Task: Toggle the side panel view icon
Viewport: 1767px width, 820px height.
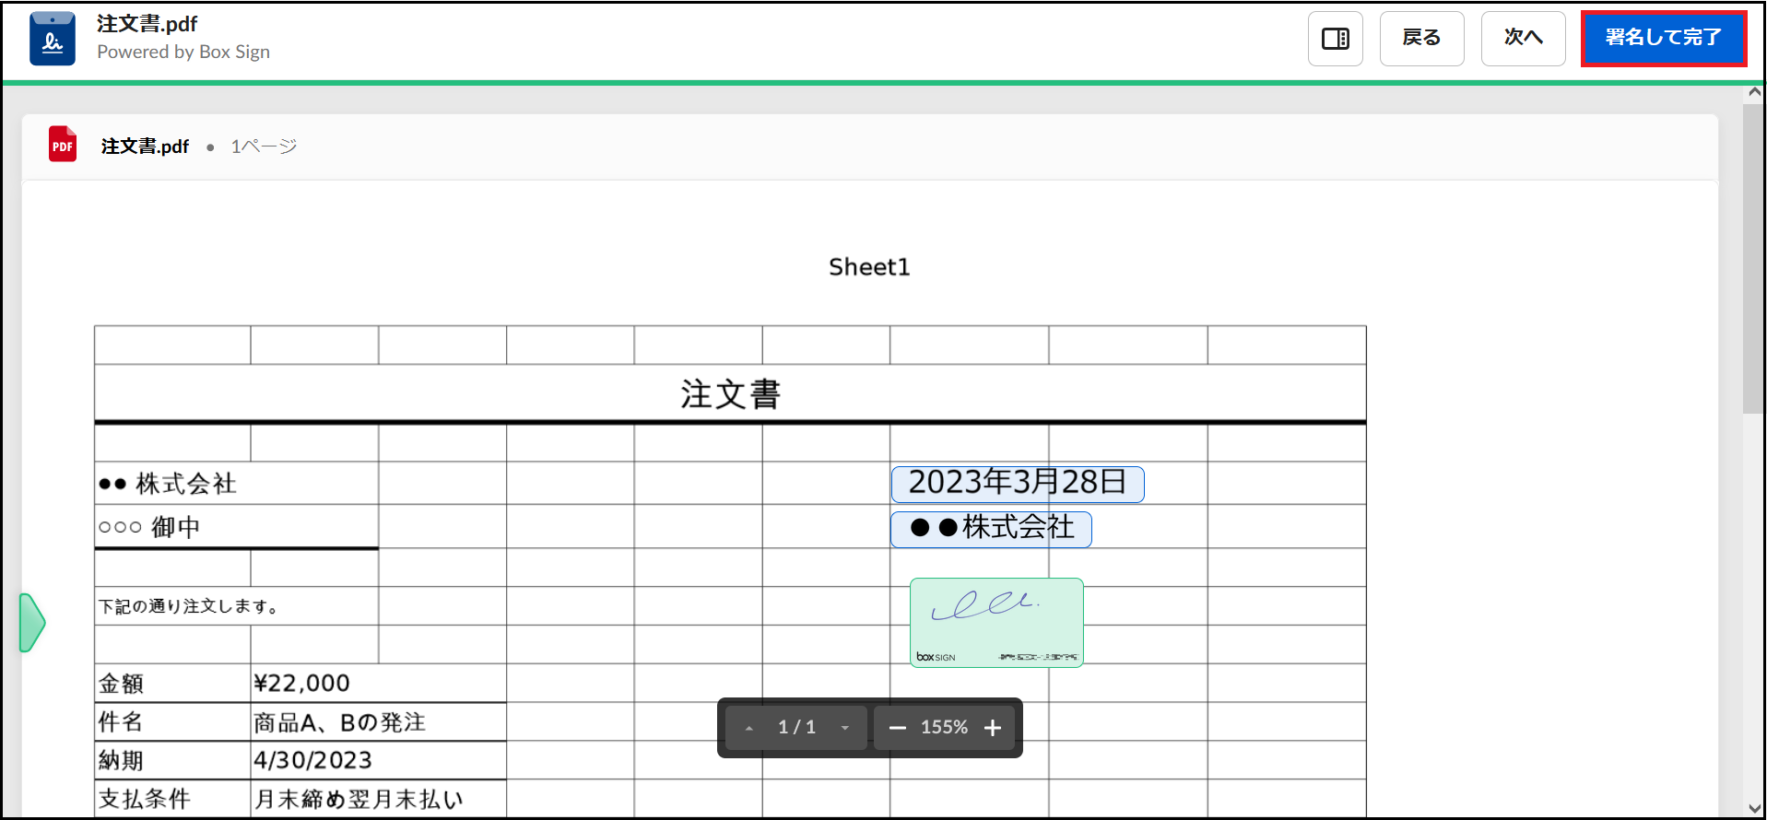Action: click(1335, 39)
